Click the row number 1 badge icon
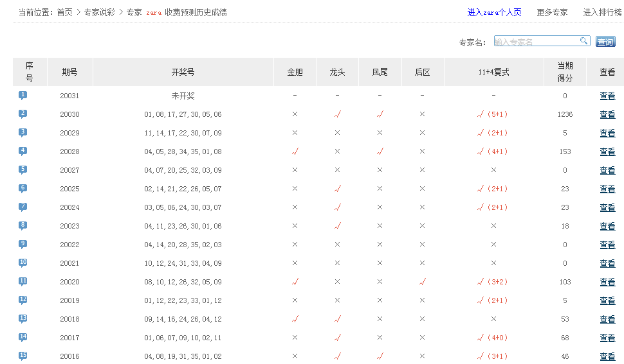This screenshot has width=624, height=364. click(x=23, y=96)
